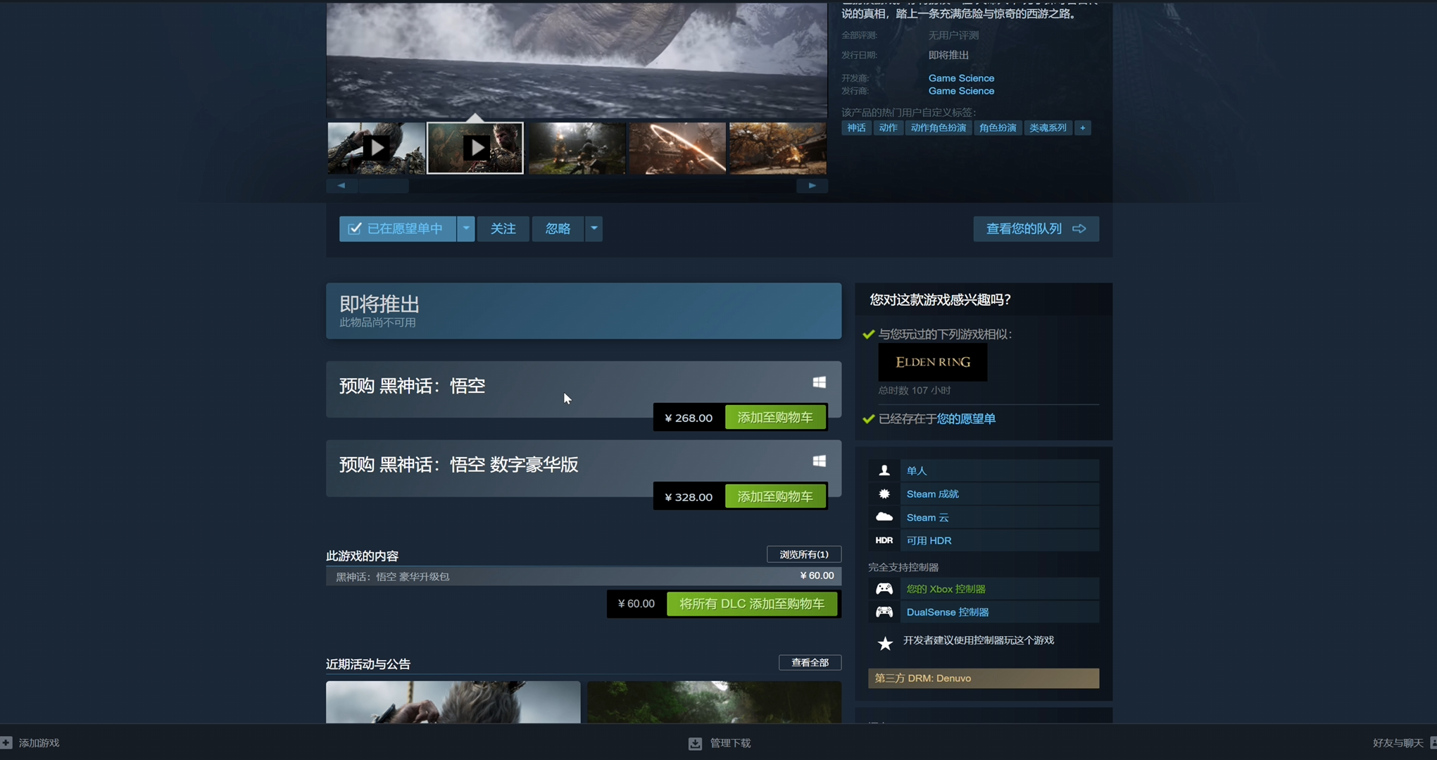The image size is (1437, 760).
Task: Open 好友与聊天 friends and chat
Action: pyautogui.click(x=1398, y=743)
